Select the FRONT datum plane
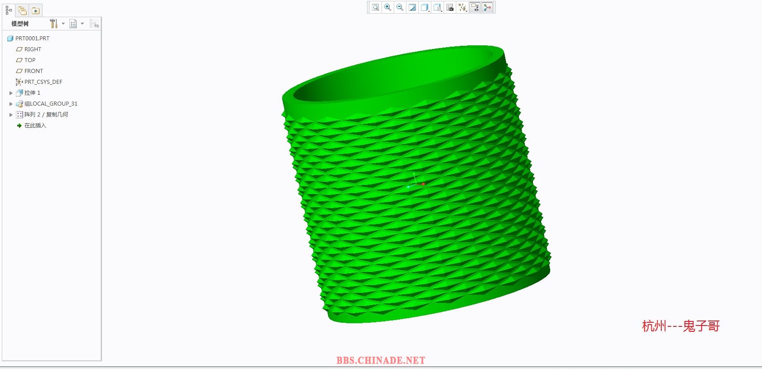The height and width of the screenshot is (369, 762). pos(29,71)
